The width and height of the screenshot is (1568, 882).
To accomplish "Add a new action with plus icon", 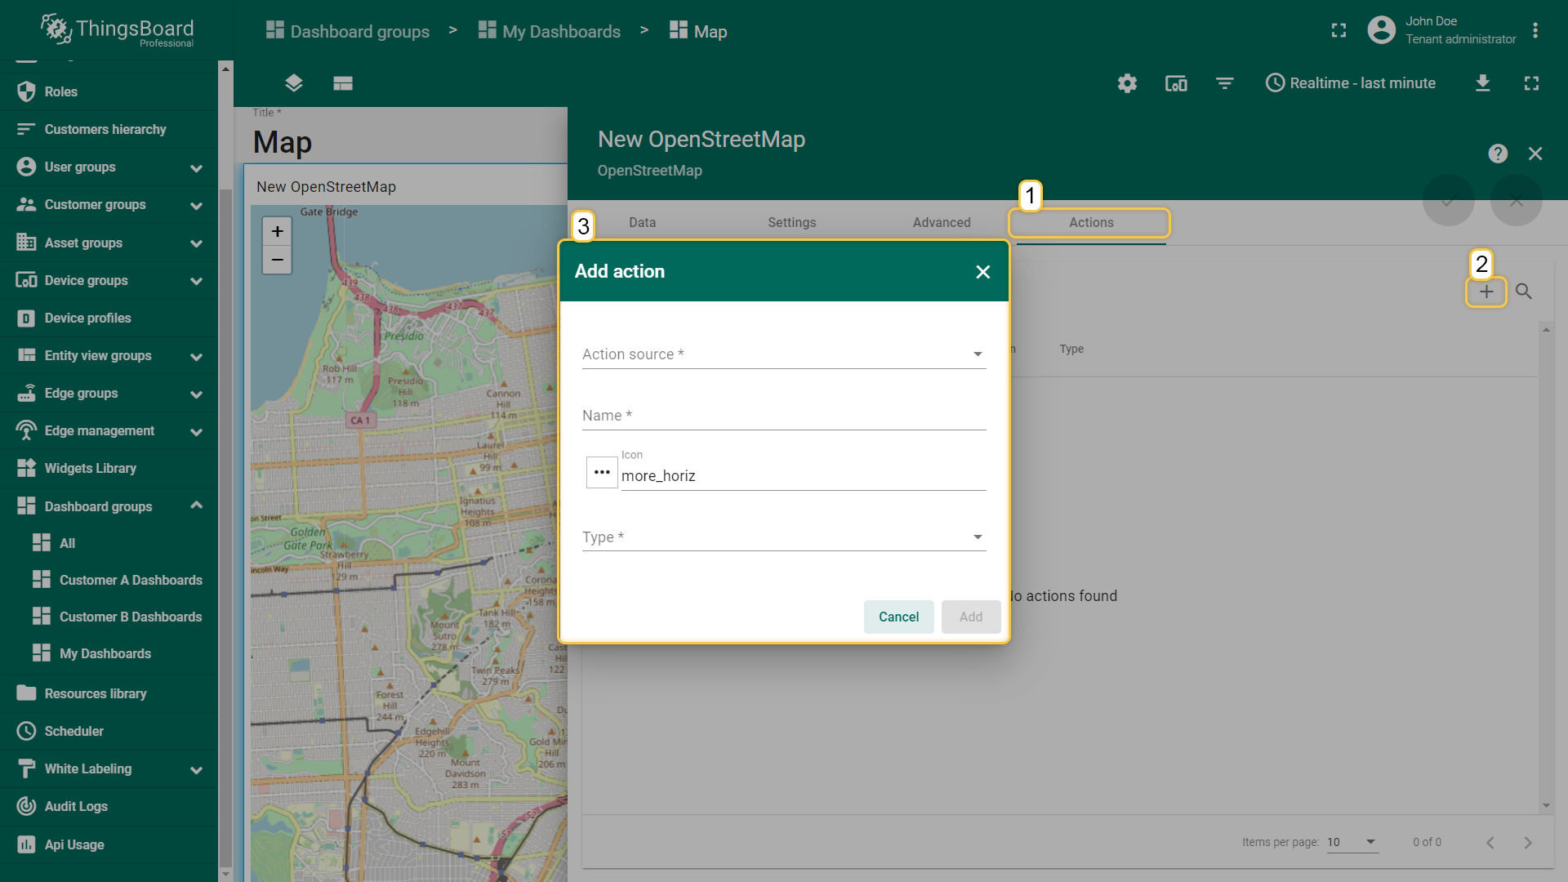I will tap(1486, 292).
